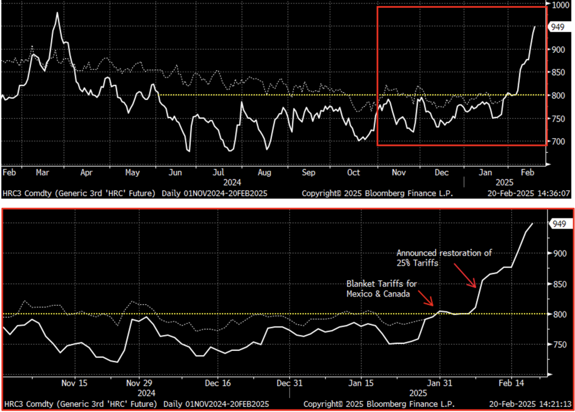Click the 'Feb 14' date label on bottom chart
Viewport: 575px width, 412px height.
[512, 383]
